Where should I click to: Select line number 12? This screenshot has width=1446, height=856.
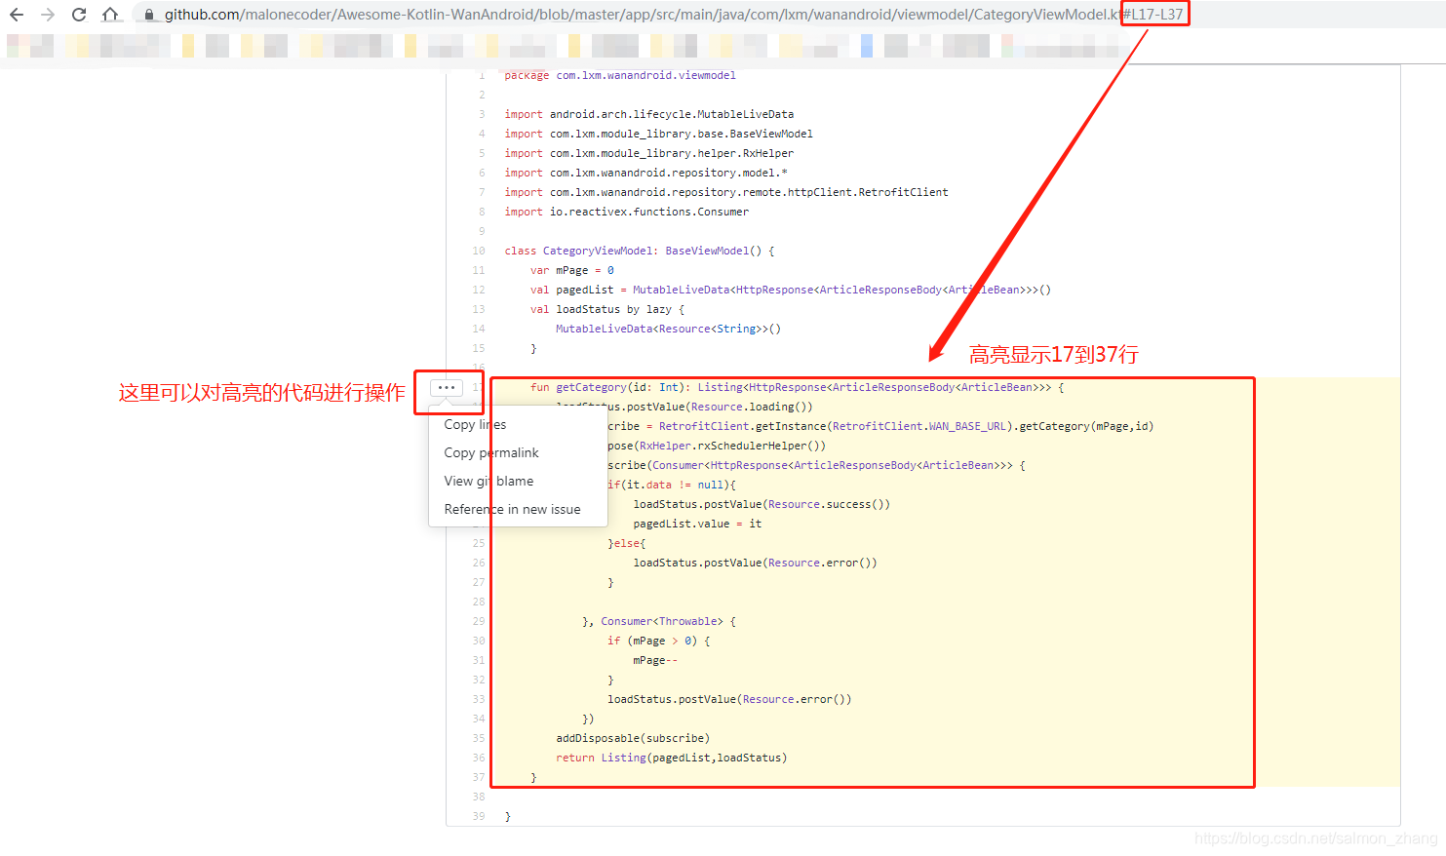[x=479, y=290]
